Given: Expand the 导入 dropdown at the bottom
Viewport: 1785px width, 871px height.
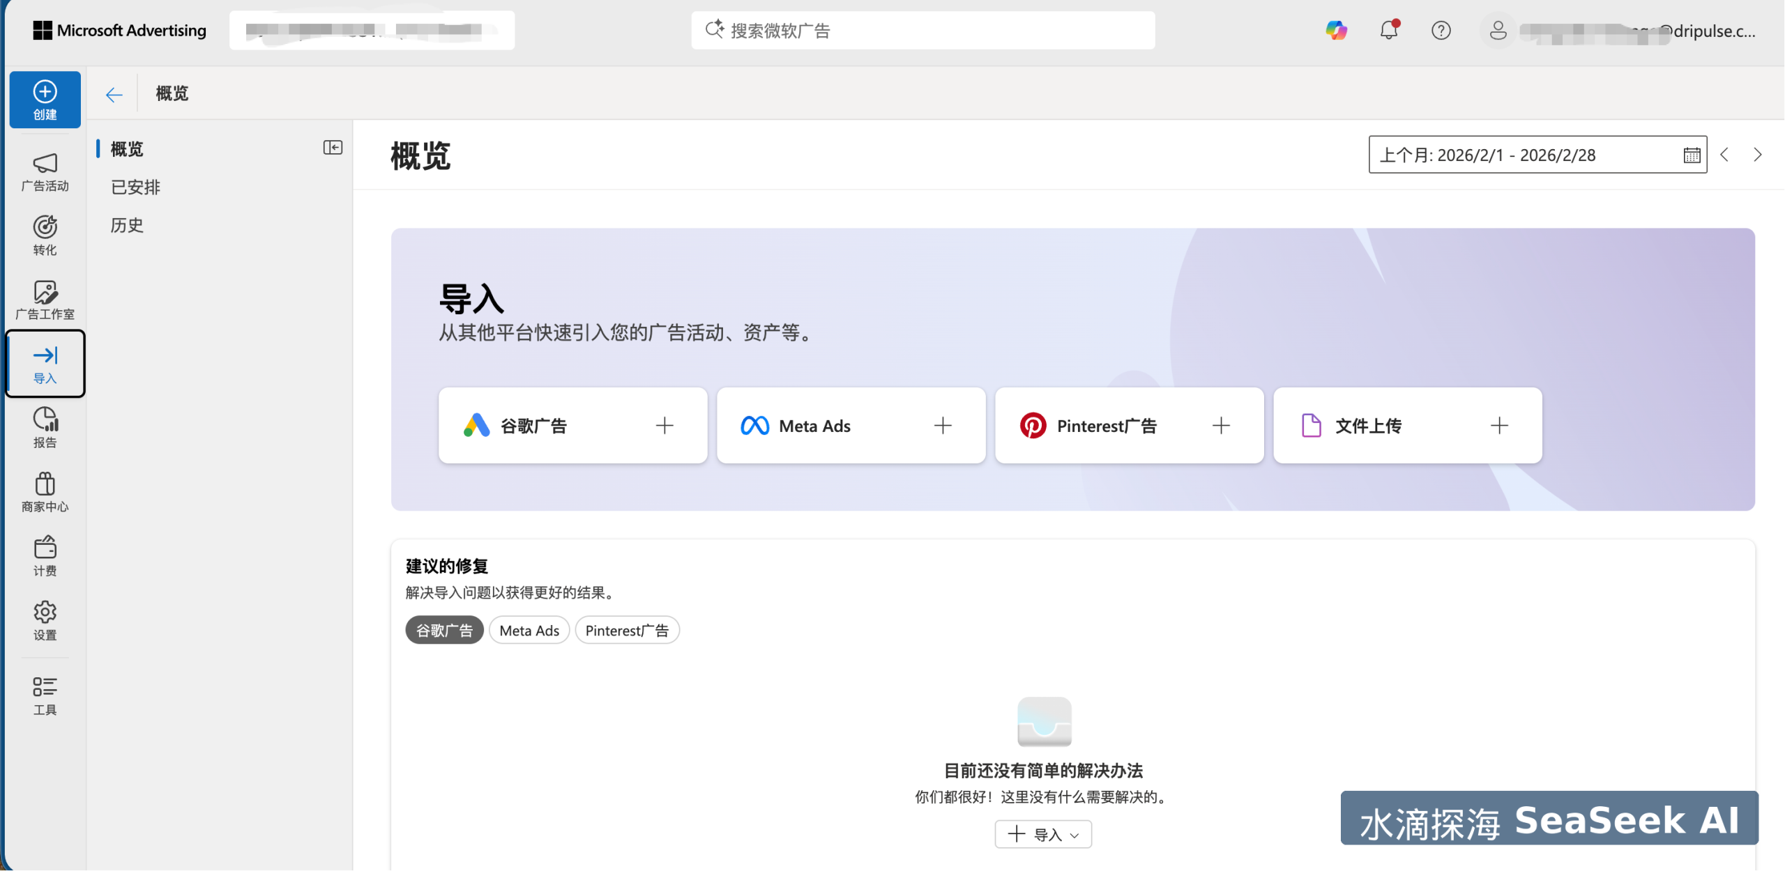Looking at the screenshot, I should 1042,833.
